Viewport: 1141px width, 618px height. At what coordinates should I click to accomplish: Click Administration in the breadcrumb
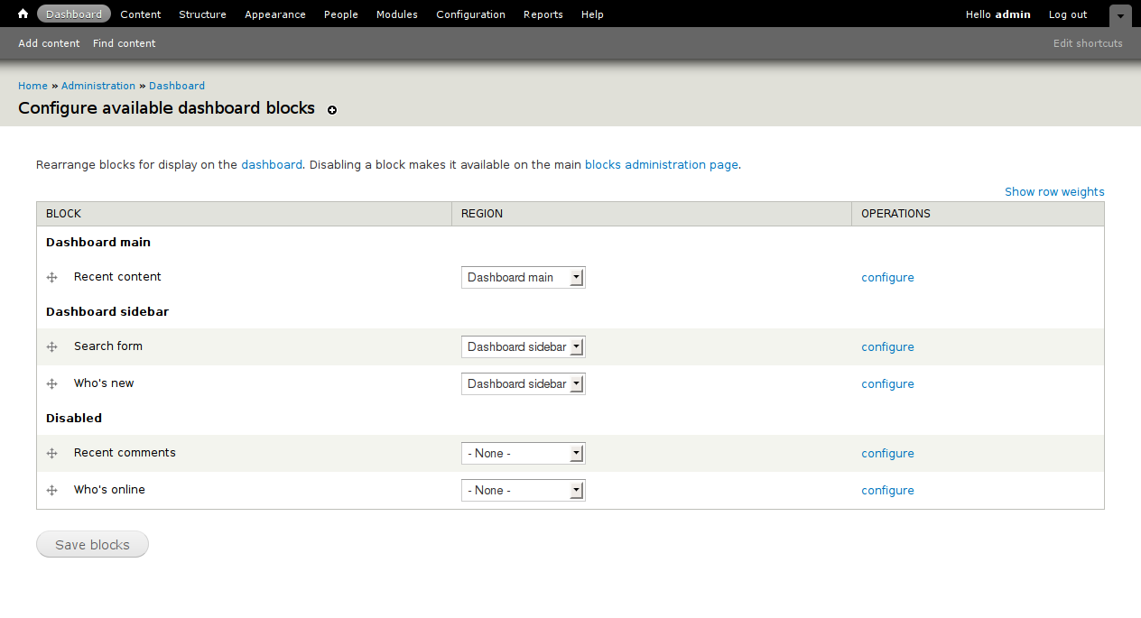tap(98, 86)
